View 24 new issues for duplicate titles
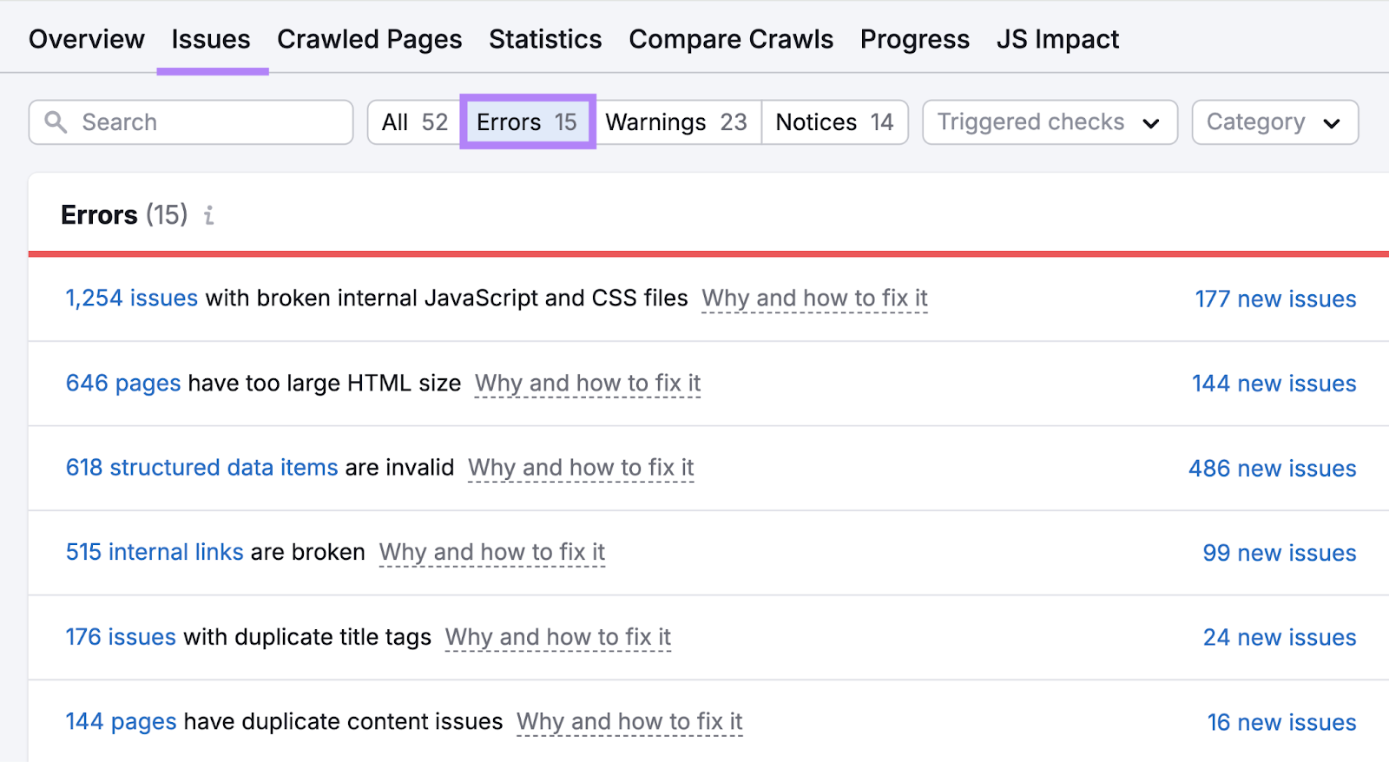Viewport: 1389px width, 762px height. point(1279,637)
